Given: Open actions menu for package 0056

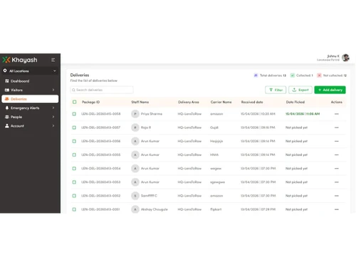Looking at the screenshot, I should (x=337, y=141).
